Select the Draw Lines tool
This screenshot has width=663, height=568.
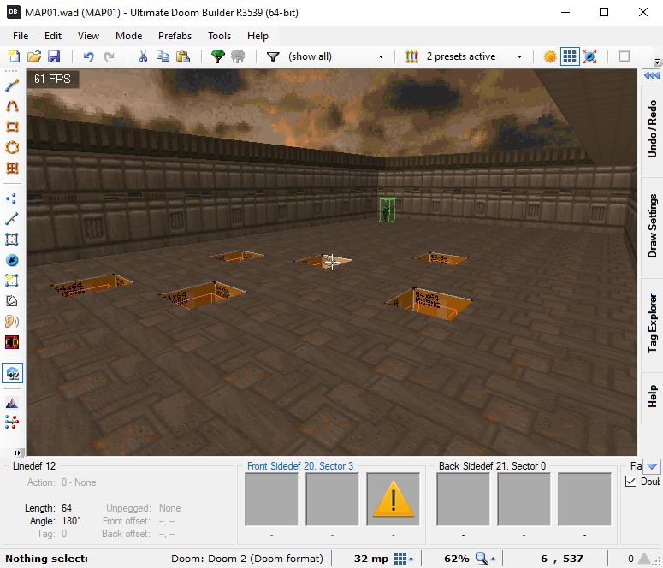point(12,86)
